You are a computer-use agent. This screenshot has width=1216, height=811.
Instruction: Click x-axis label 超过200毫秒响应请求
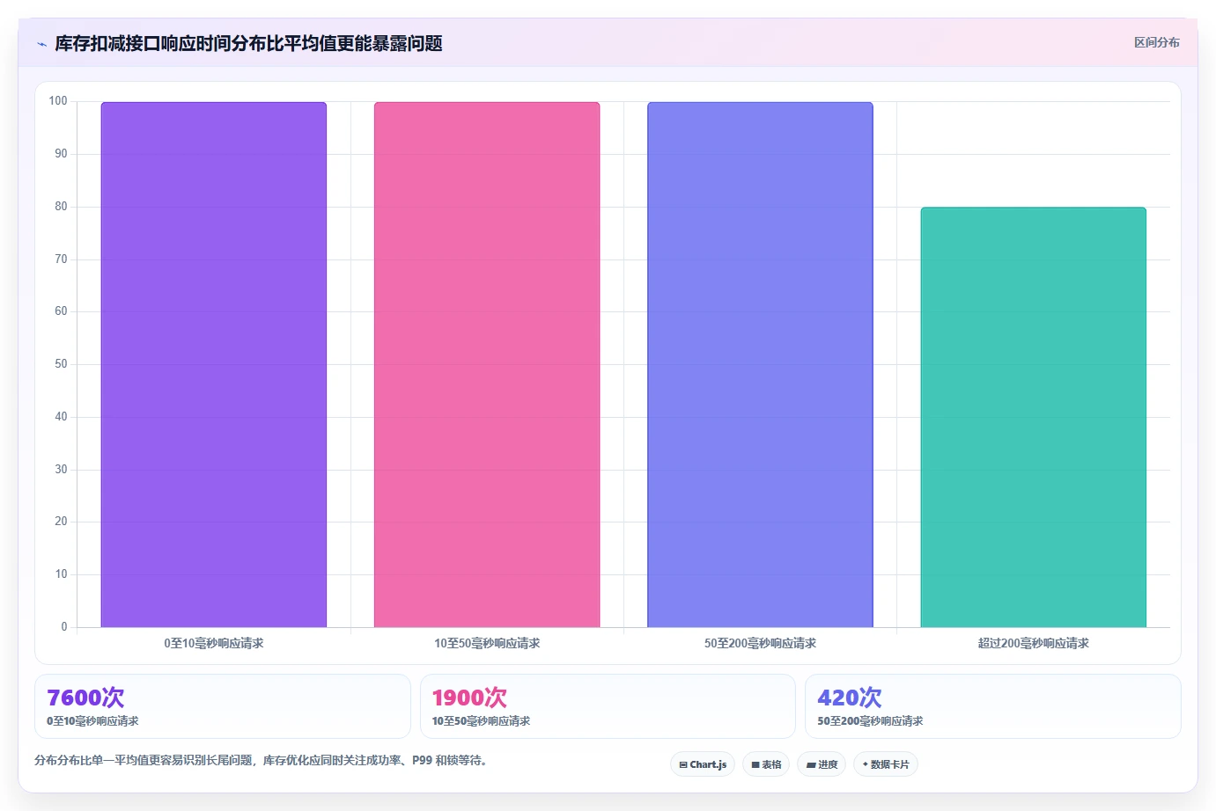point(1034,643)
